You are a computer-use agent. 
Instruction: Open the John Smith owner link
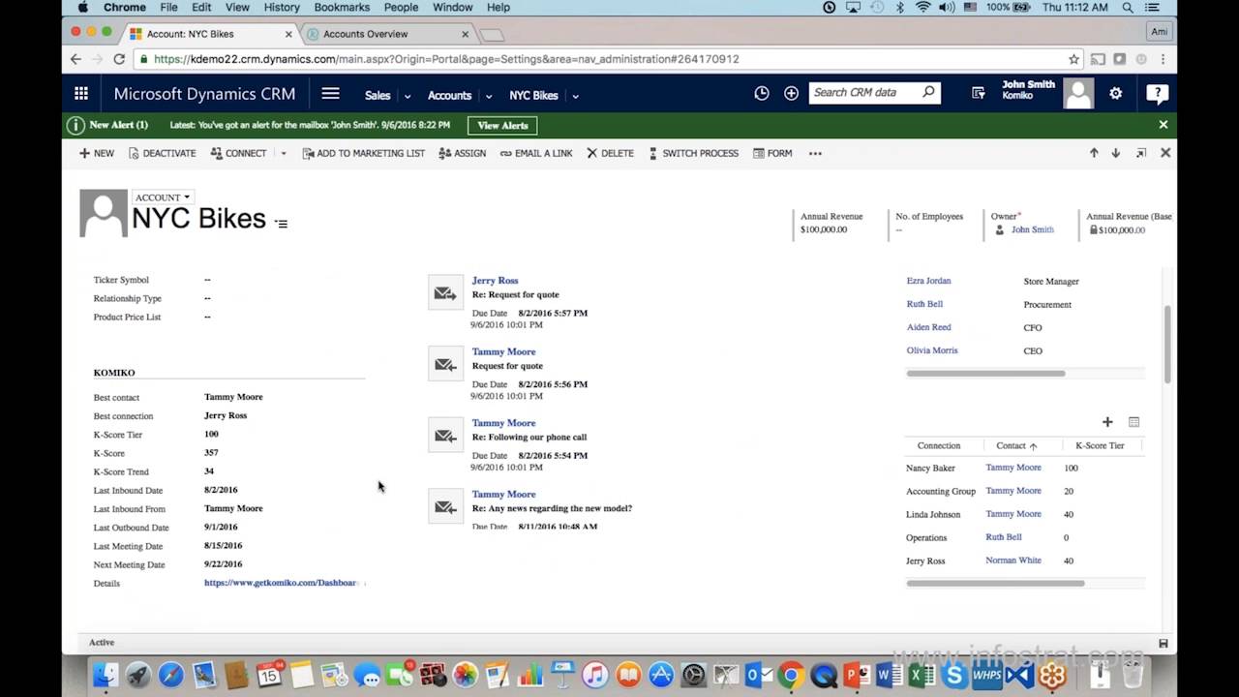[1032, 229]
